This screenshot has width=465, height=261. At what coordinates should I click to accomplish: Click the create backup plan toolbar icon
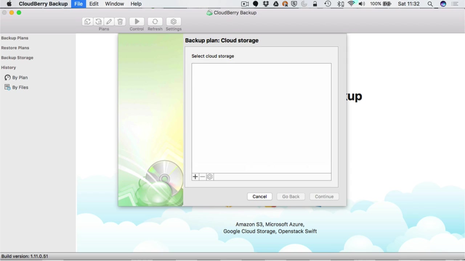87,22
